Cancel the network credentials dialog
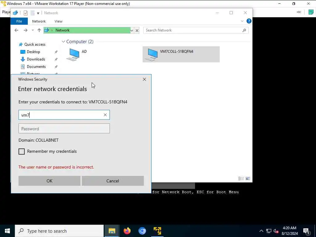This screenshot has width=316, height=237. point(113,181)
